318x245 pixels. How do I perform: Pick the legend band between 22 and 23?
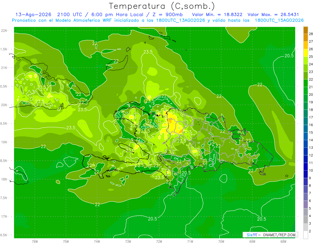(x=306, y=76)
